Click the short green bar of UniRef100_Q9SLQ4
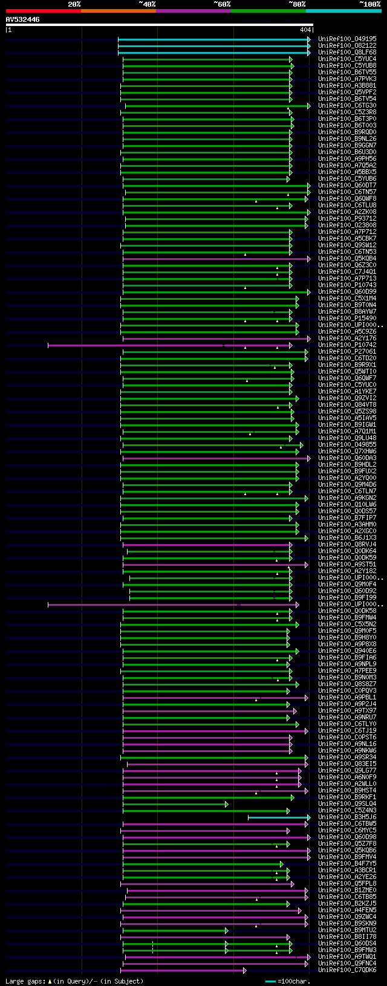Viewport: 387px width, 986px height. coord(174,804)
